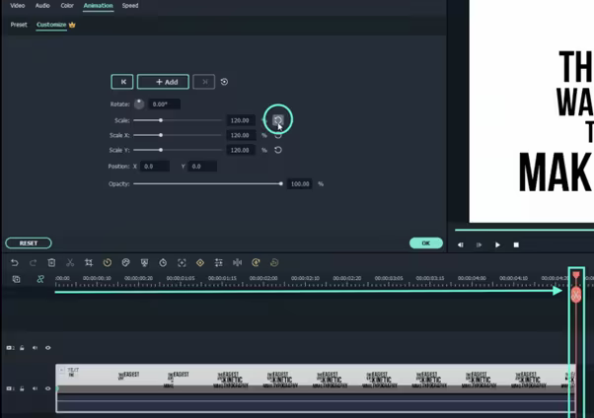Image resolution: width=594 pixels, height=418 pixels.
Task: Click the RESET button
Action: click(29, 244)
